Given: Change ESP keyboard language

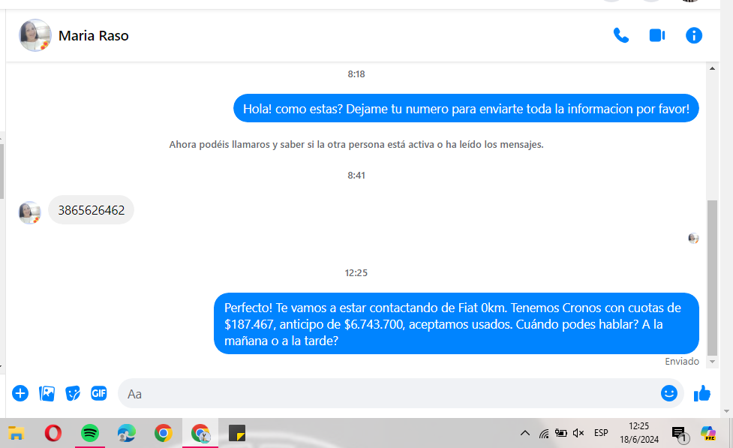Looking at the screenshot, I should (x=601, y=433).
